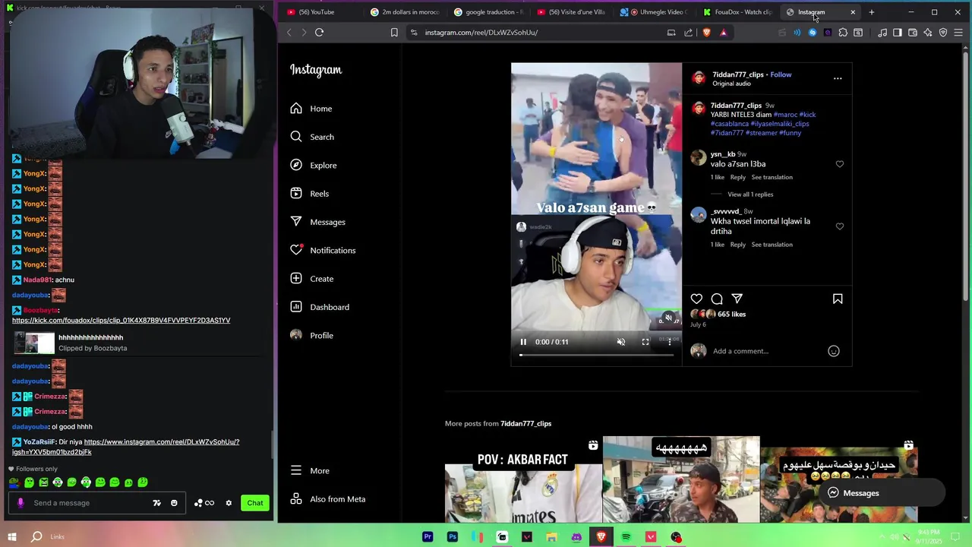Expand View all 1 replies
Image resolution: width=972 pixels, height=547 pixels.
[x=750, y=194]
